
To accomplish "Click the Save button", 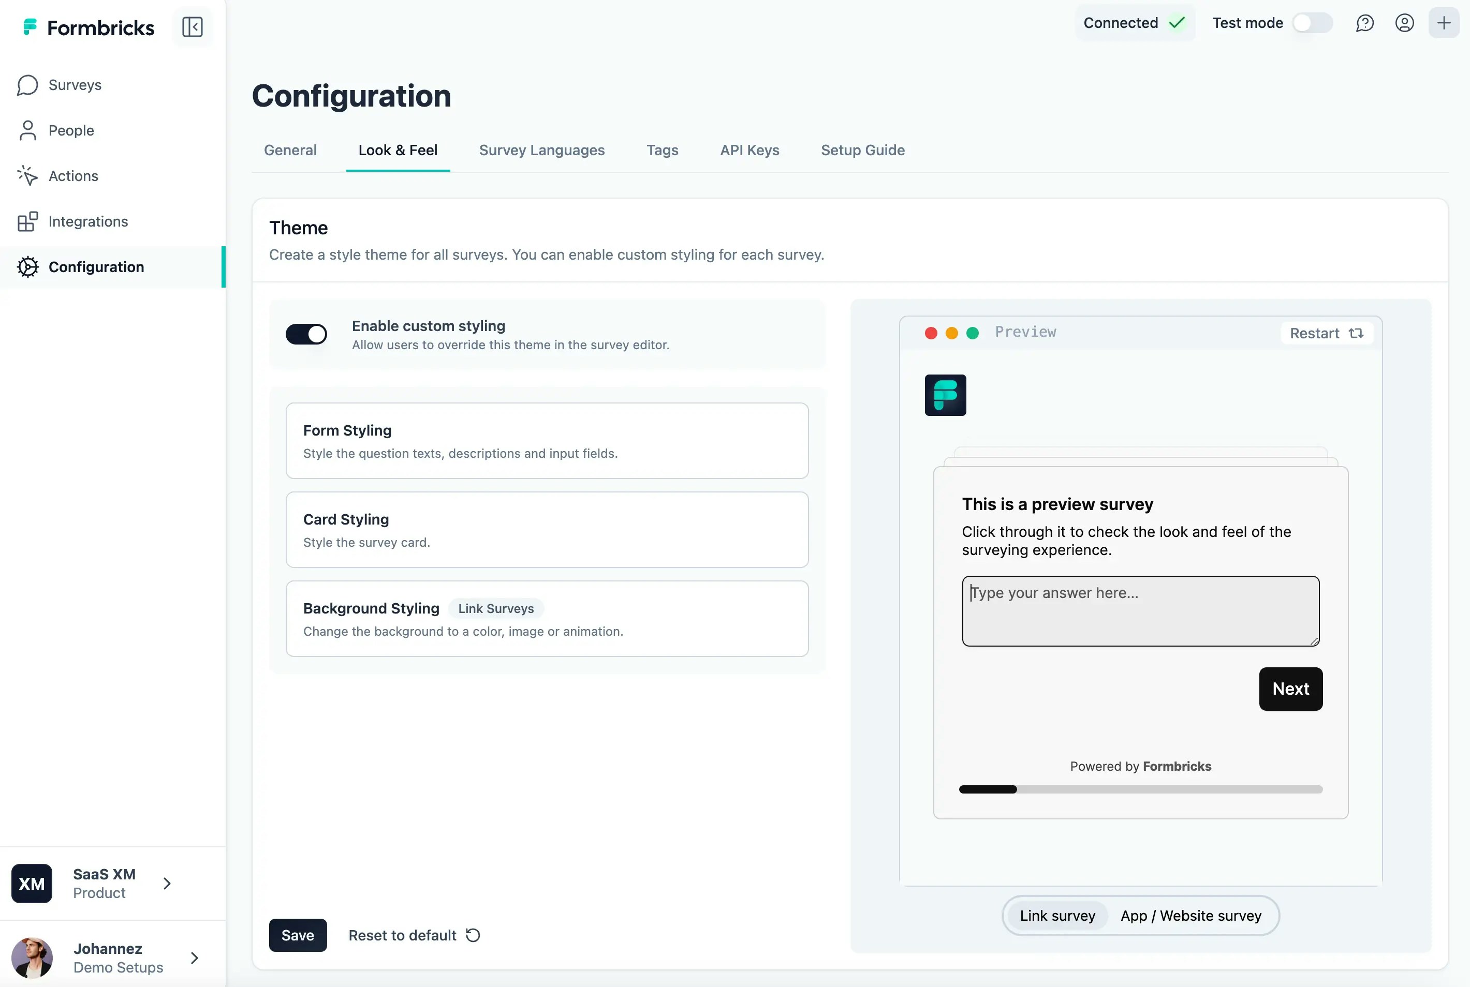I will [297, 935].
